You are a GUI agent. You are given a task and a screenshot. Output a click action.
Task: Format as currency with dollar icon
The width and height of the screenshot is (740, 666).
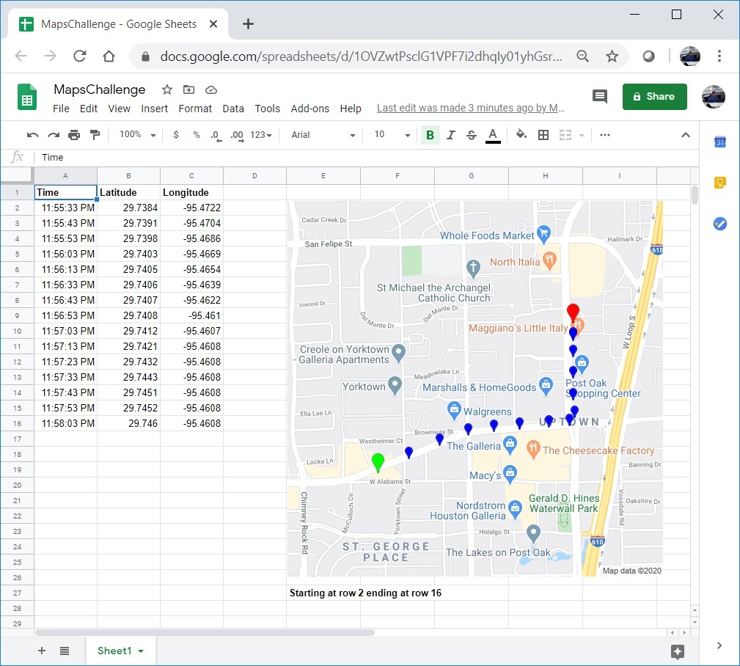176,135
